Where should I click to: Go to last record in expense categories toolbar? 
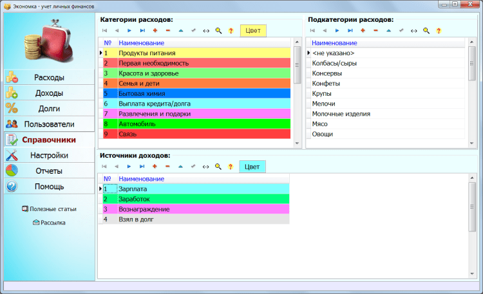pos(142,30)
